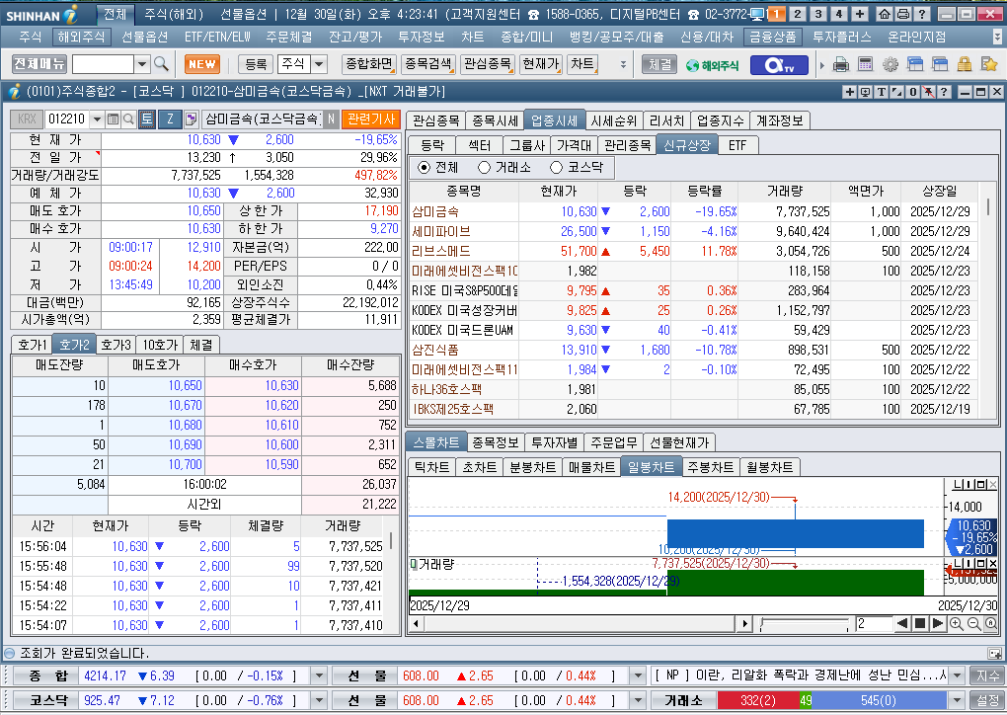Click the pin icon in window 0101 title bar

pos(929,92)
